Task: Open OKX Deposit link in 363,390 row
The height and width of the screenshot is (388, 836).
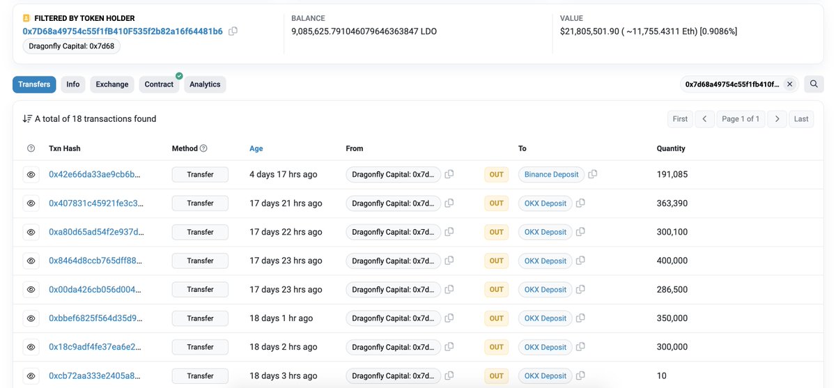Action: (545, 203)
